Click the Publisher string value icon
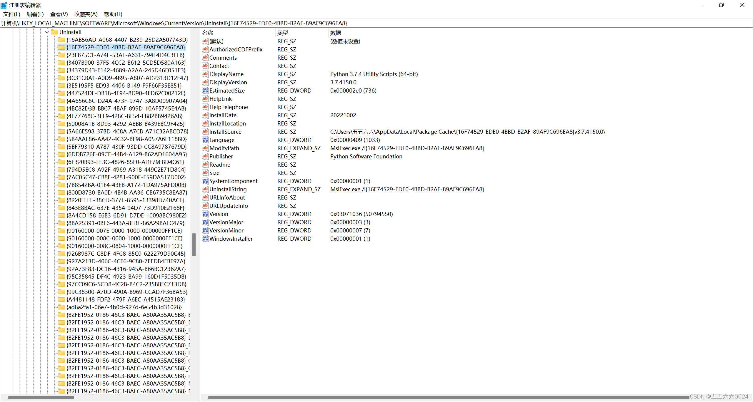 (x=205, y=156)
